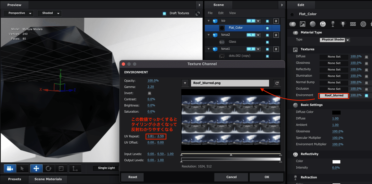
Task: Select the camera orbit tool in Preview
Action: (x=10, y=168)
